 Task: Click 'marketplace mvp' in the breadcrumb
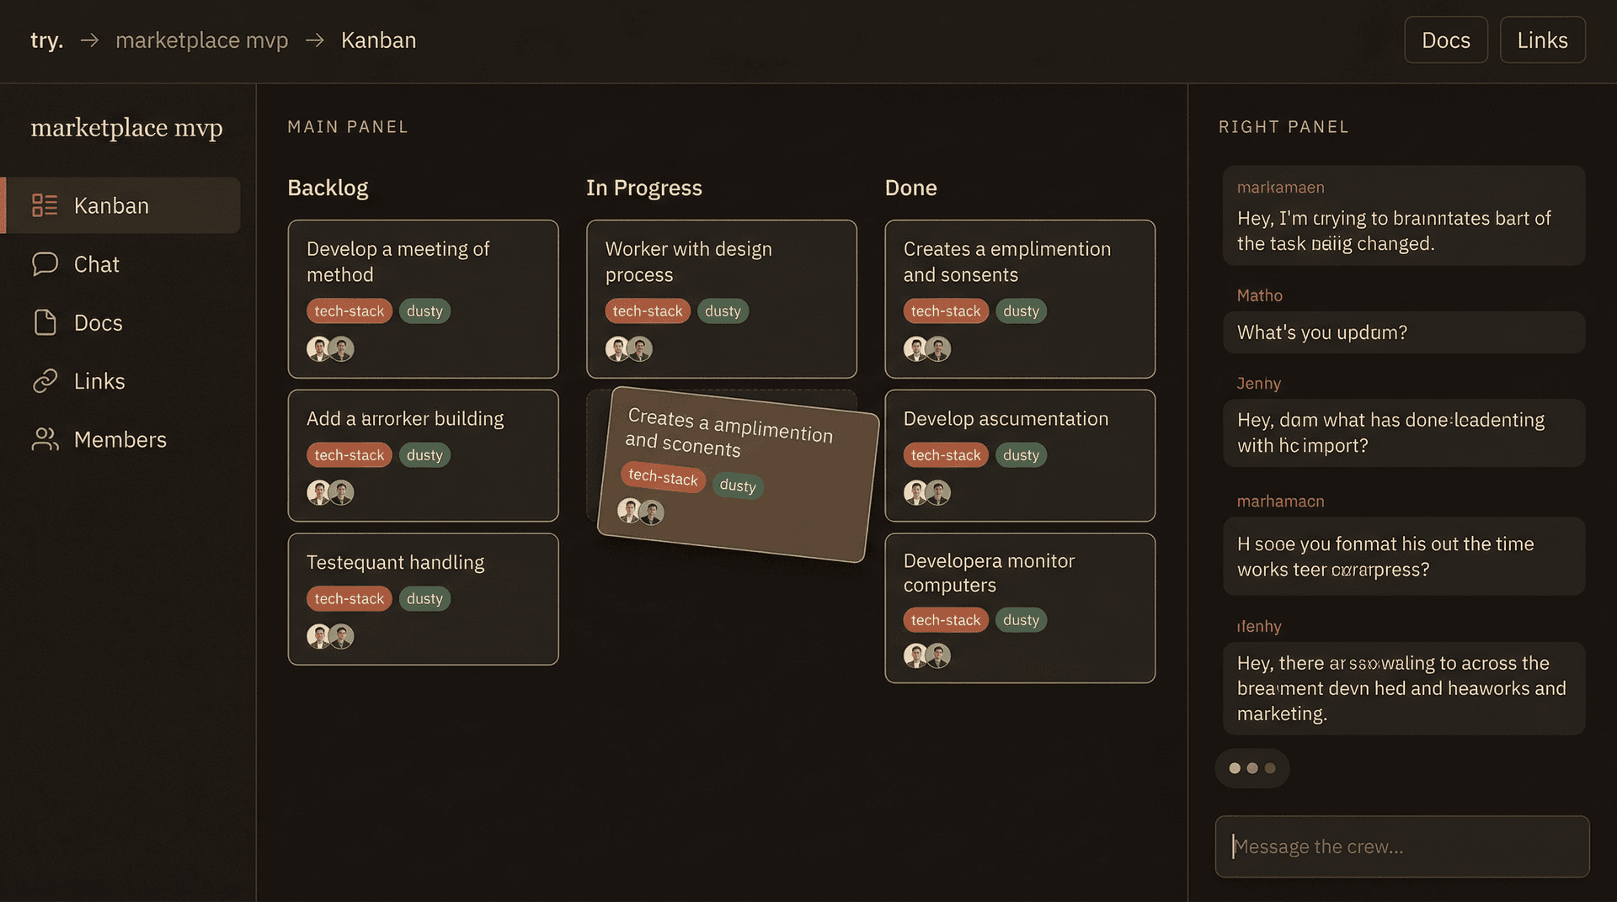point(201,40)
